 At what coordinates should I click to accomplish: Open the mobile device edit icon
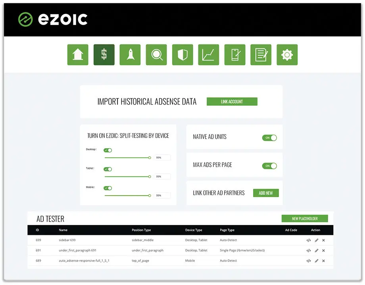tap(235, 55)
